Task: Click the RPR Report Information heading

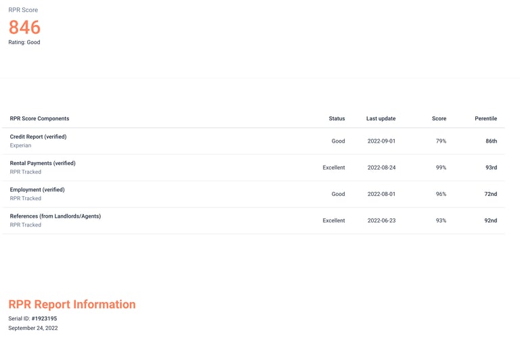Action: point(72,304)
